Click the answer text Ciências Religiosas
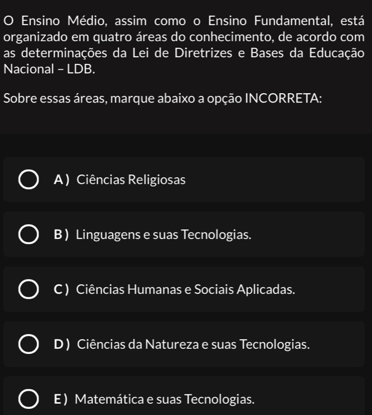Viewport: 372px width, 415px height. point(131,179)
